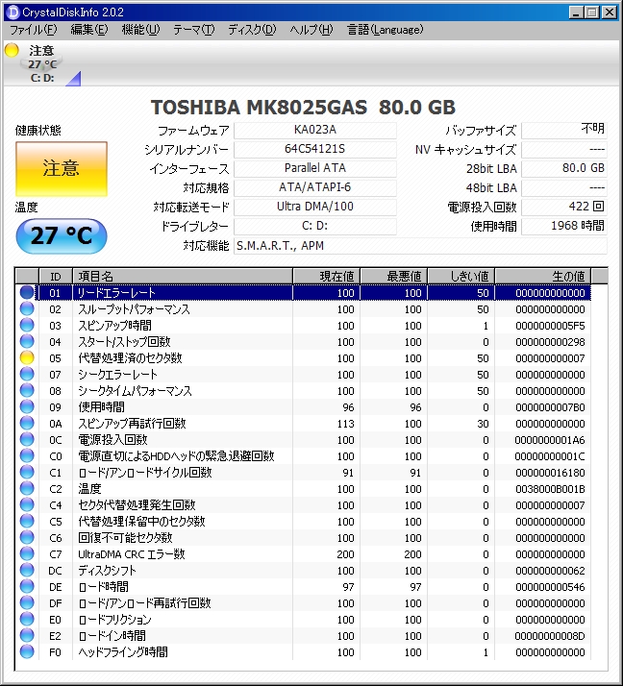Open the ヘルプ(H) menu
The width and height of the screenshot is (623, 686).
pyautogui.click(x=311, y=30)
